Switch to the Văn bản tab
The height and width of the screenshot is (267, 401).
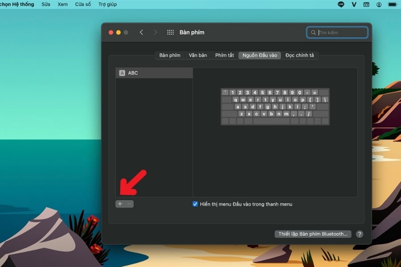click(x=198, y=55)
